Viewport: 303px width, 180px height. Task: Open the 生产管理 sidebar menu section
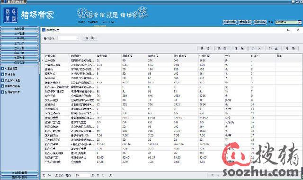point(19,34)
